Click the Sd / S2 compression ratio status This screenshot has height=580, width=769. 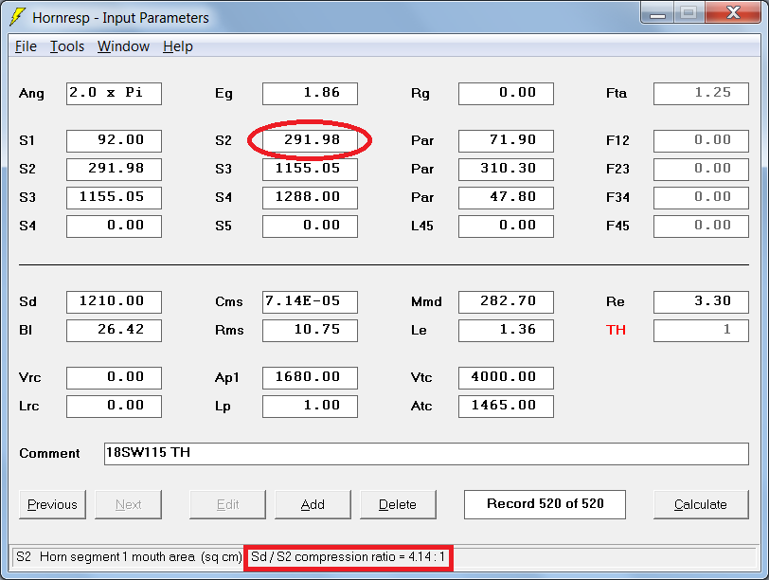coord(349,557)
